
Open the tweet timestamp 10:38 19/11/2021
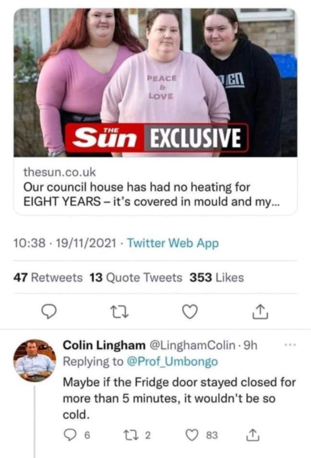65,243
